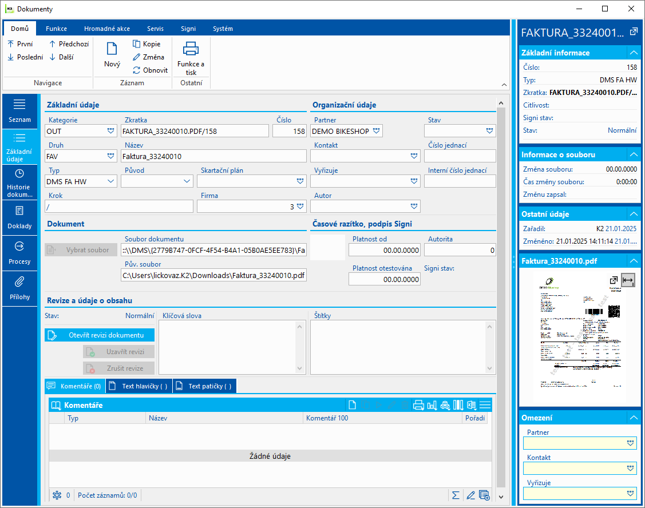Collapse the Základní informace panel
Screen dimensions: 645x508
coord(633,53)
